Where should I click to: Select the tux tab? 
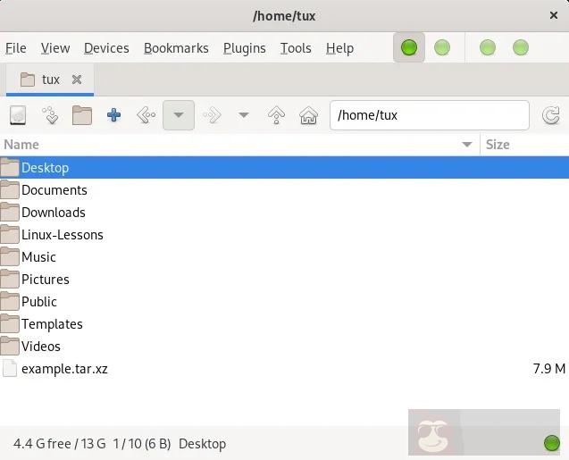(50, 79)
